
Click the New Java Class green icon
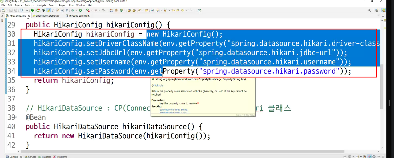(121, 10)
